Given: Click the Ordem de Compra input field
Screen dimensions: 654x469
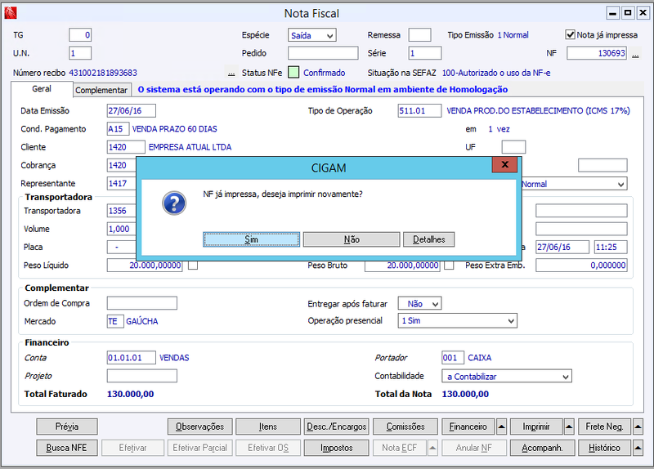Looking at the screenshot, I should pyautogui.click(x=142, y=303).
